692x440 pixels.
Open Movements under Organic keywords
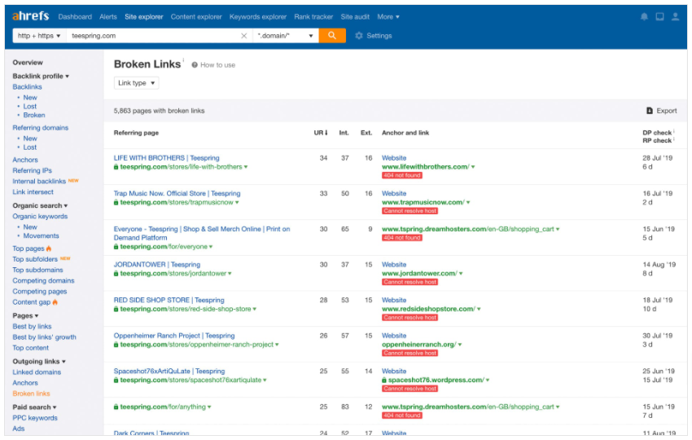[41, 235]
